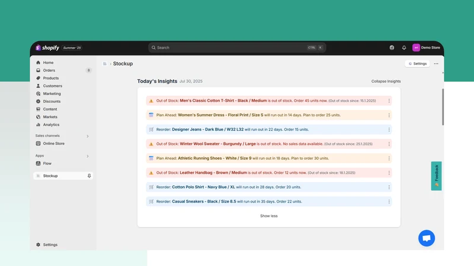
Task: Click cart icon on Cotton Polo Shirt row
Action: coord(151,187)
